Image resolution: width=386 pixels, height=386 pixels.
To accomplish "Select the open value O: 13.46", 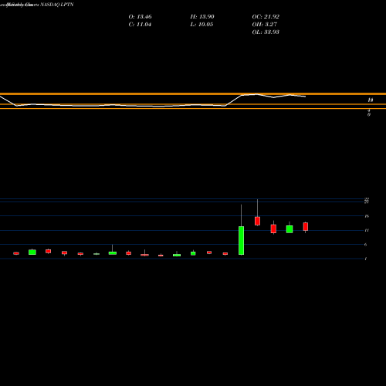I will pos(140,17).
